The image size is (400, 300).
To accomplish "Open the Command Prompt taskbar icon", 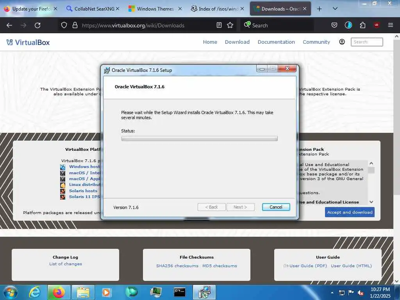I will point(180,292).
